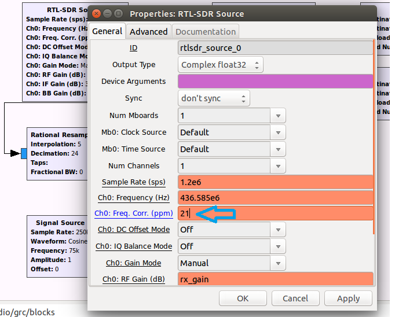Expand the Num Mboards dropdown arrow
Viewport: 417px width, 317px height.
click(x=278, y=116)
